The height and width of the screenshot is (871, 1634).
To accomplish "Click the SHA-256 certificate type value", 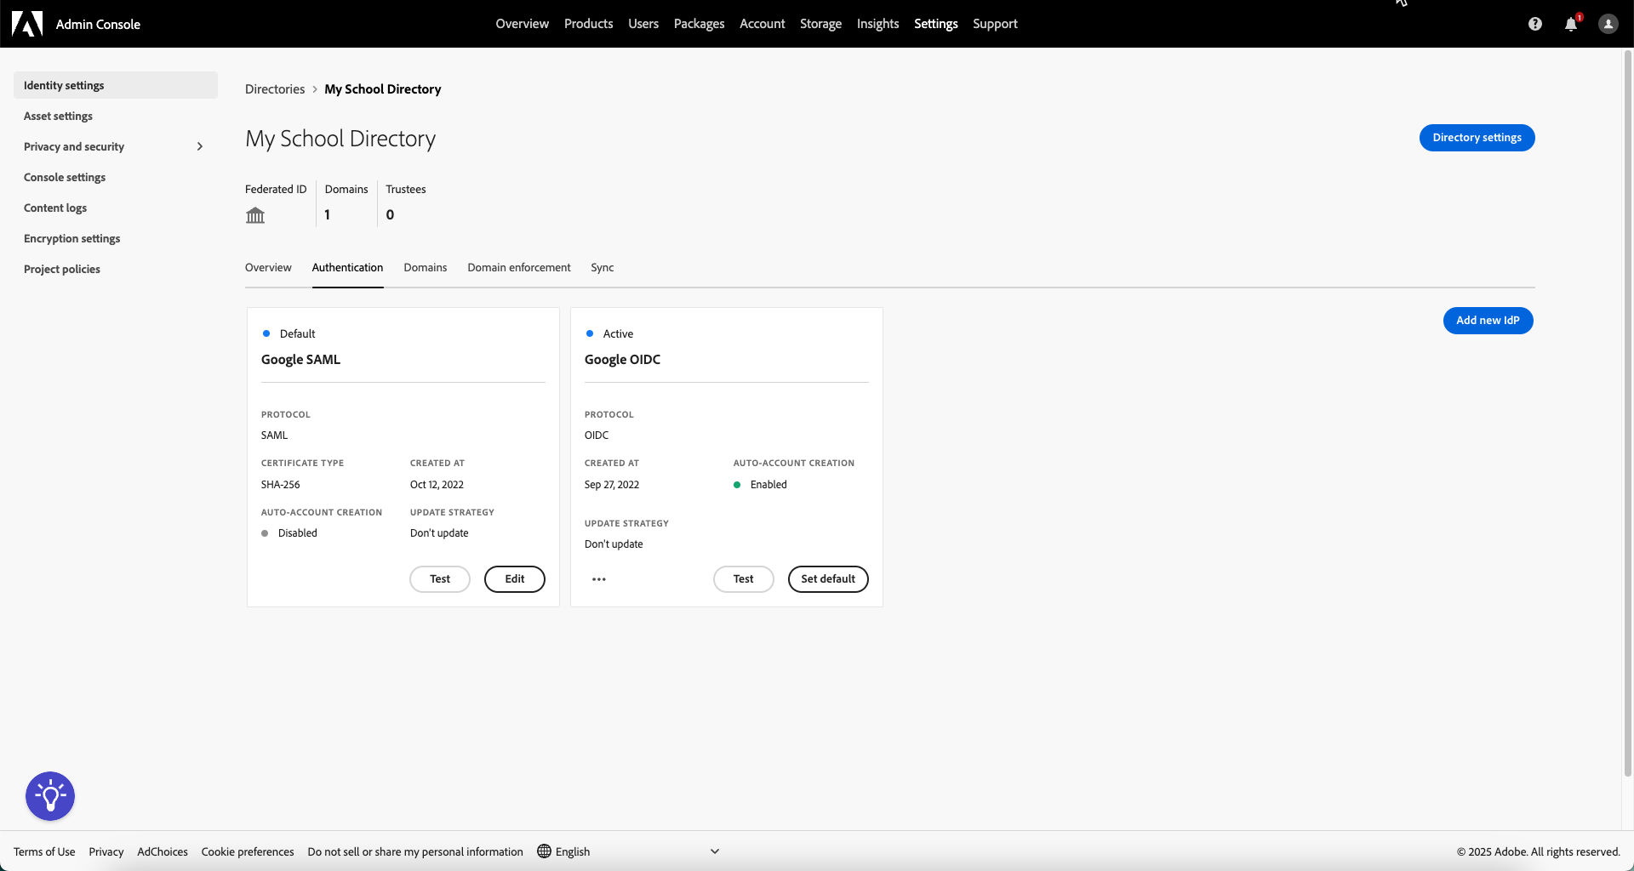I will click(280, 485).
